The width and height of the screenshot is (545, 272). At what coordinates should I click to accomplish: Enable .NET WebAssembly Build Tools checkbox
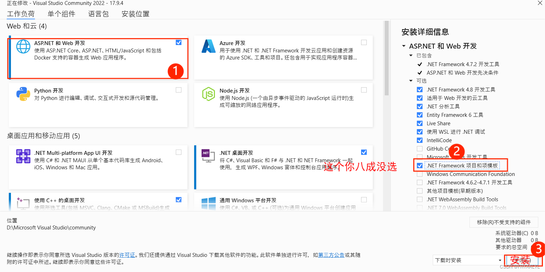420,200
